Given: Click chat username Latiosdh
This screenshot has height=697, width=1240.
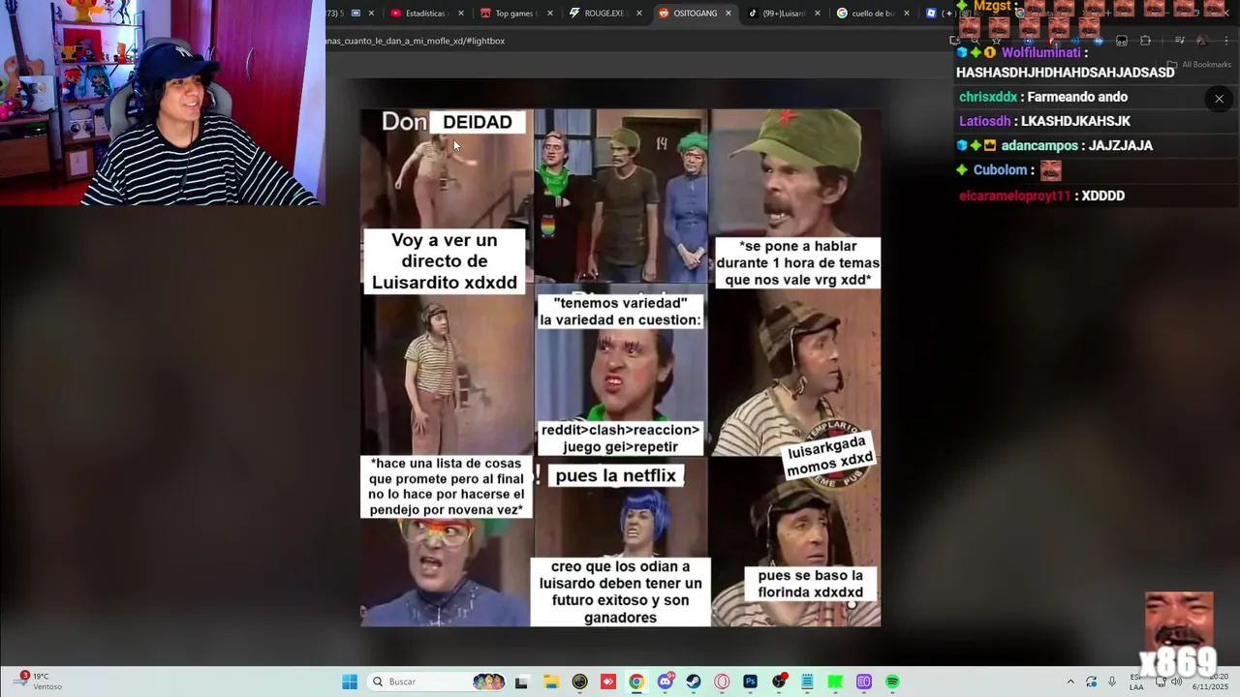Looking at the screenshot, I should pyautogui.click(x=985, y=121).
